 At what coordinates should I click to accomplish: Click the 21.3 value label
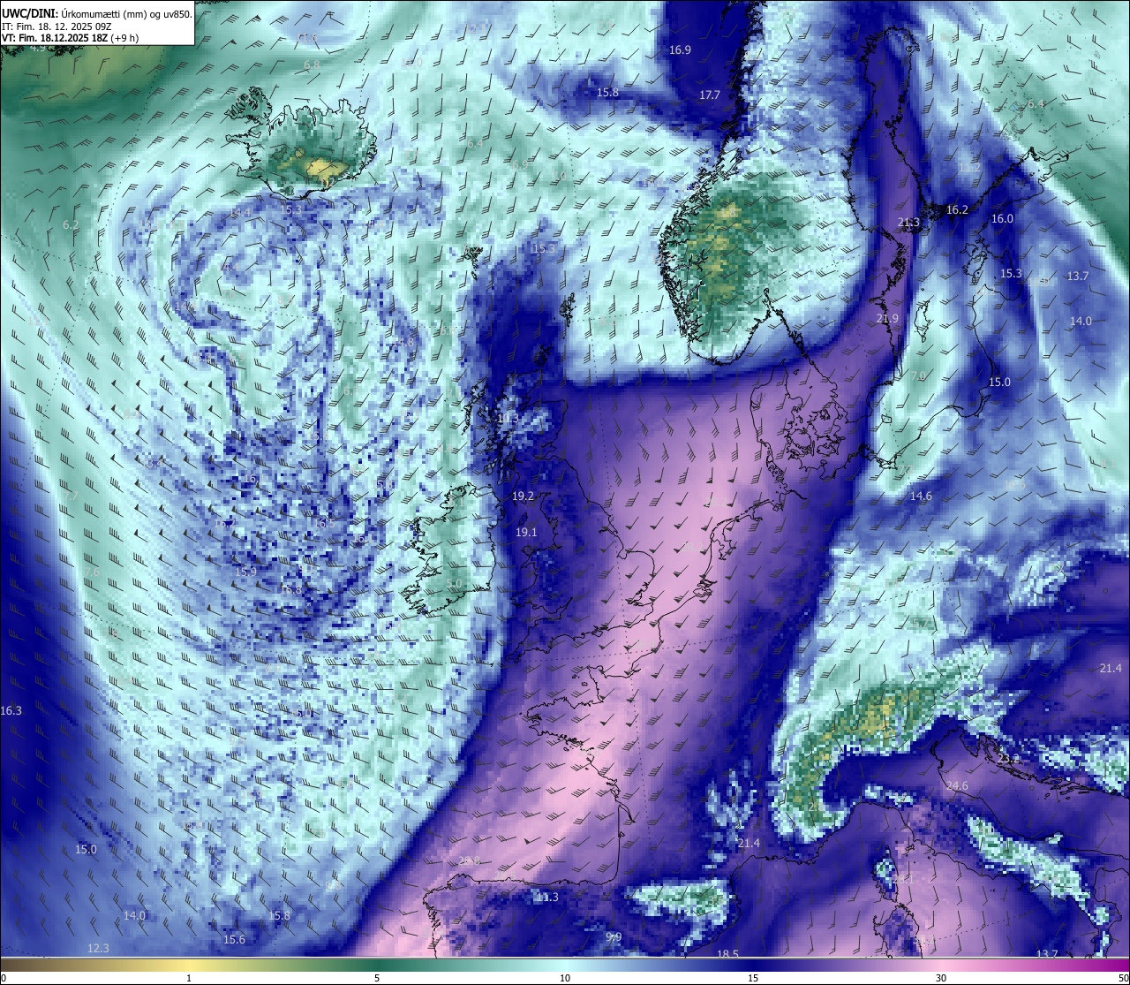908,223
